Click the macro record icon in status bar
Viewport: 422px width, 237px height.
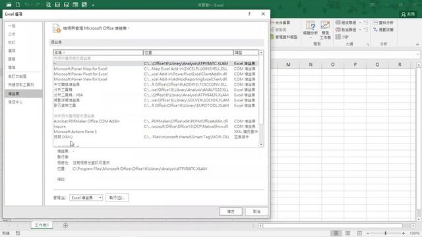(18, 233)
